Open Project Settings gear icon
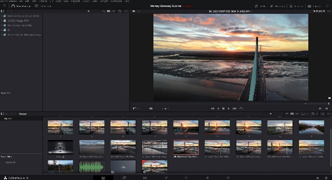Screen dimensions: 332x180 pos(326,178)
